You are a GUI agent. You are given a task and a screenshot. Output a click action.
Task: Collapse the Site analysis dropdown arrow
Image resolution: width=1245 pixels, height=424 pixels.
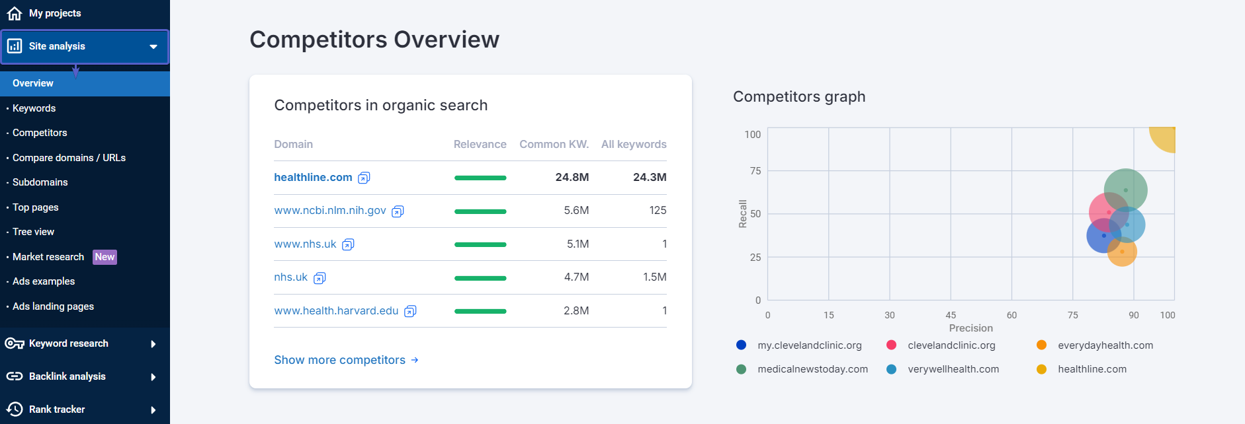coord(153,47)
